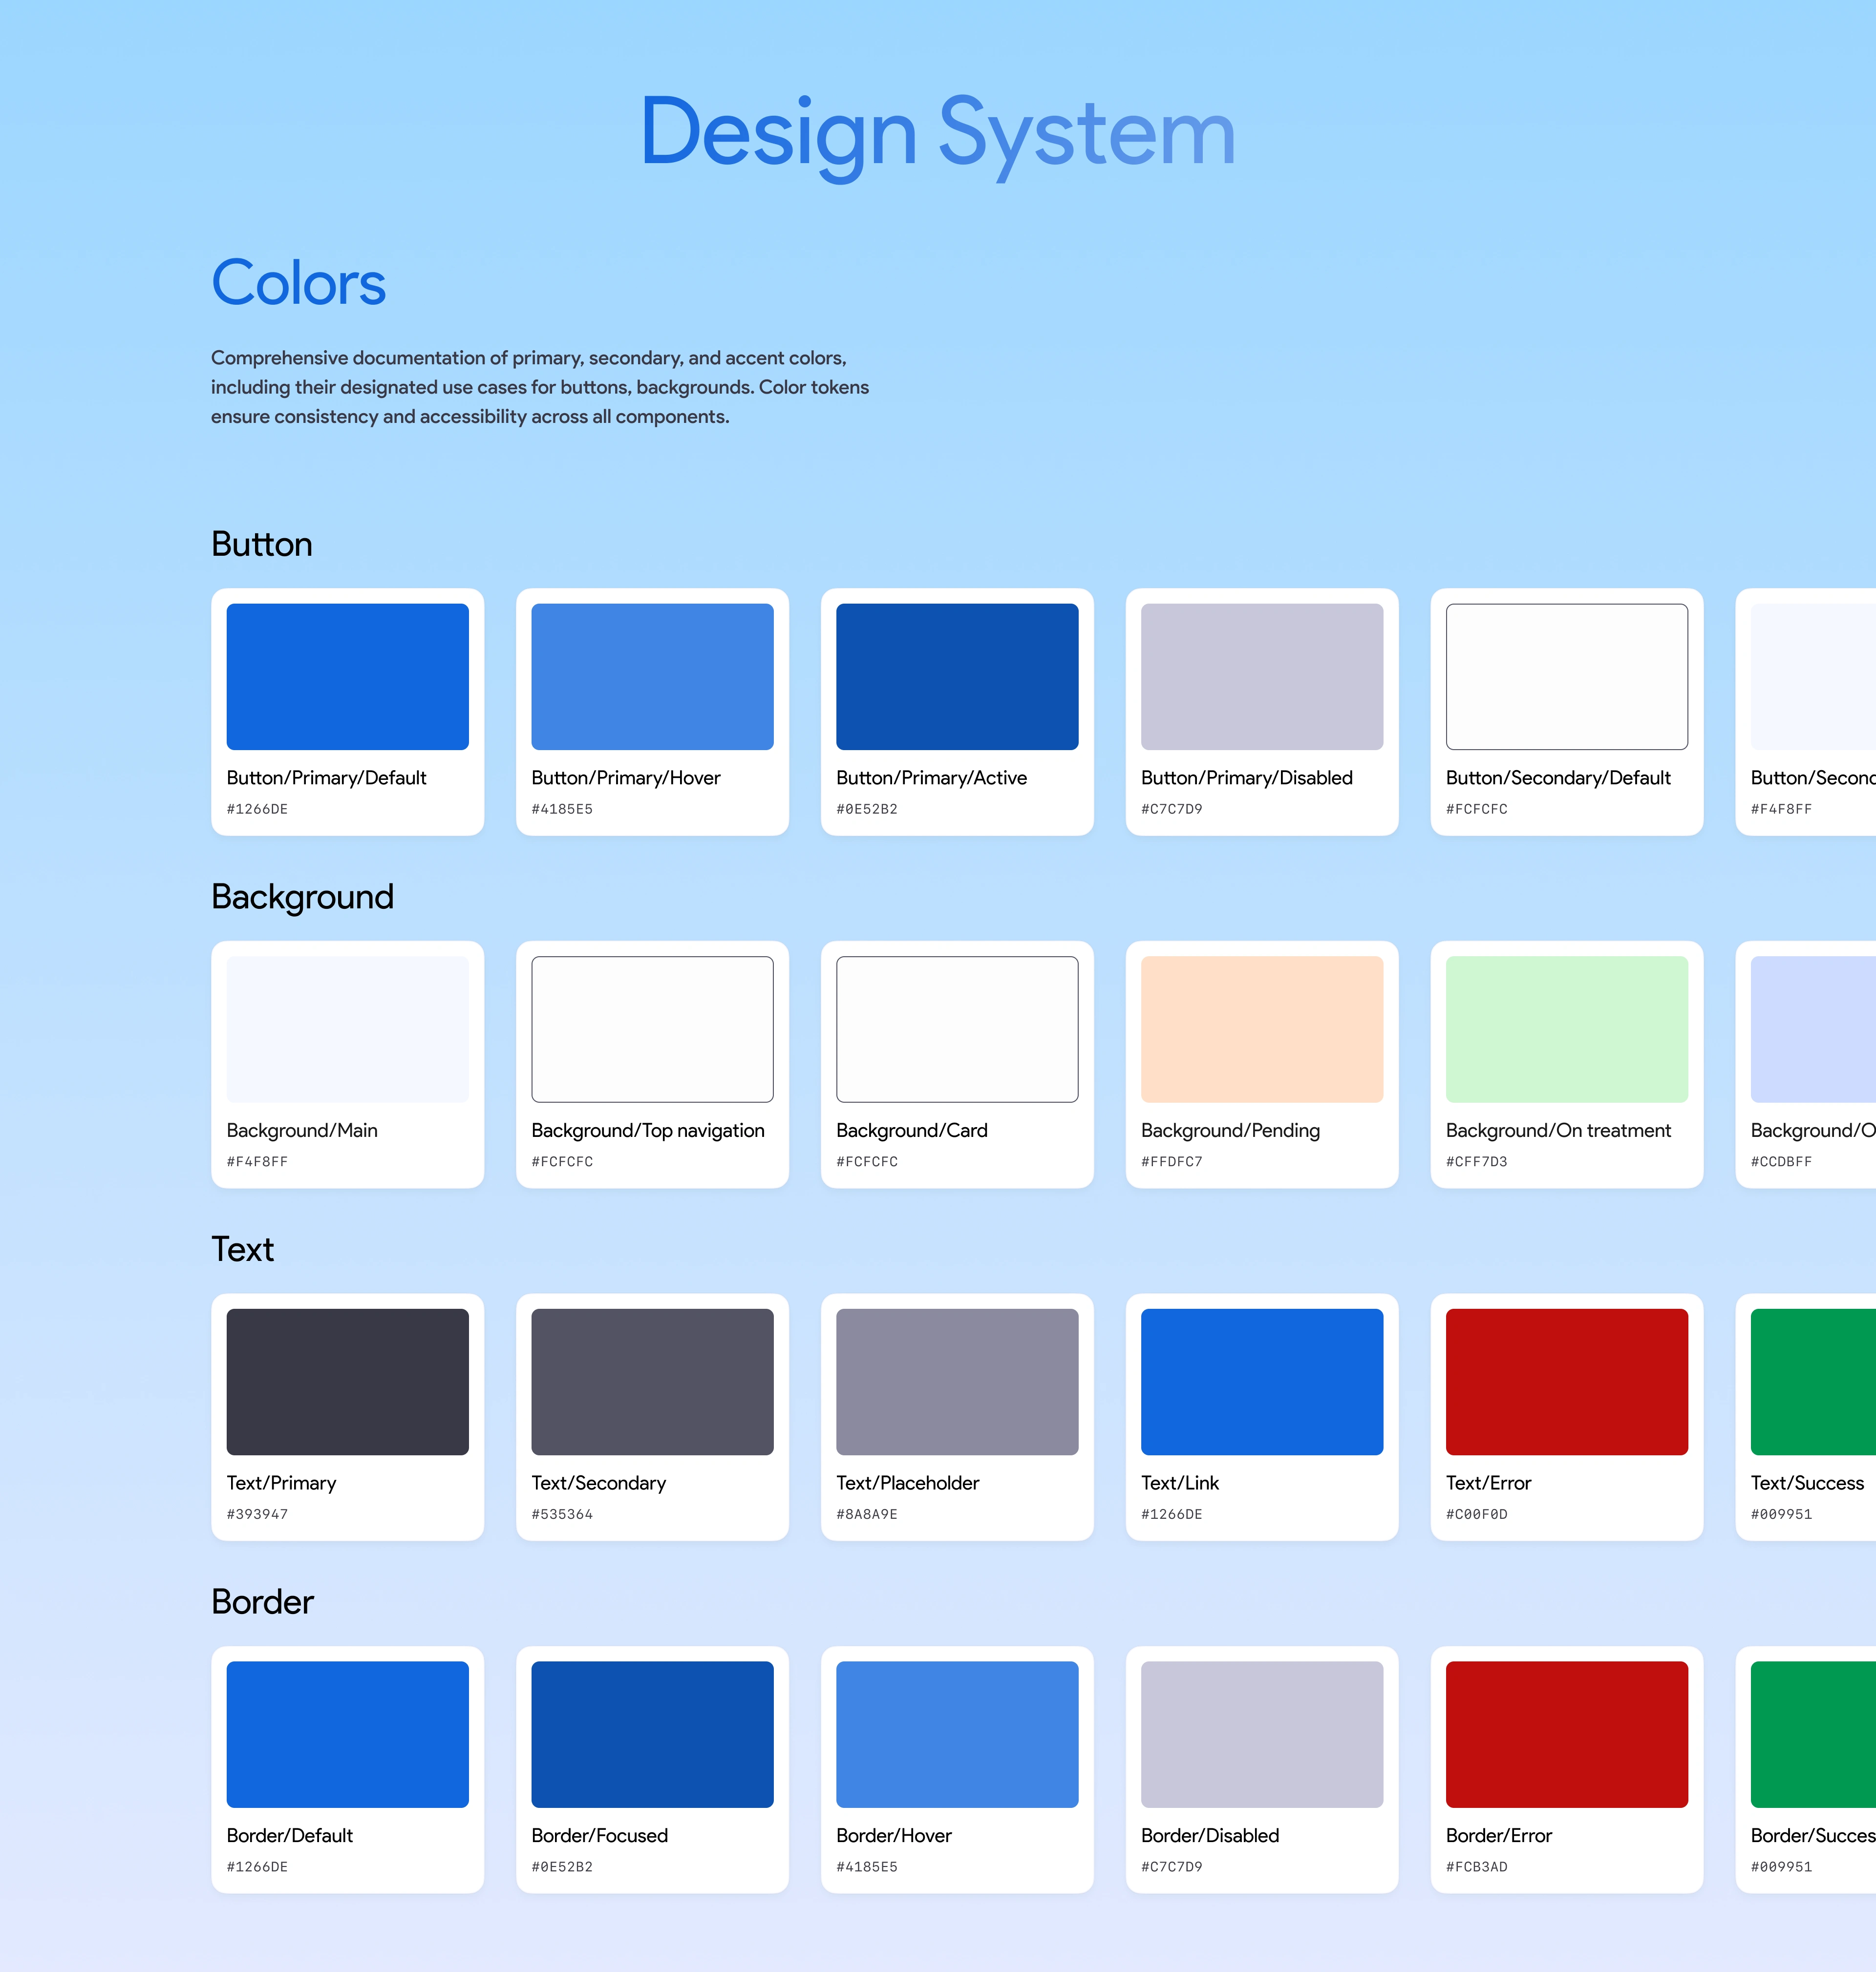Viewport: 1876px width, 1972px height.
Task: Select the Border/Focused dark blue swatch
Action: click(652, 1734)
